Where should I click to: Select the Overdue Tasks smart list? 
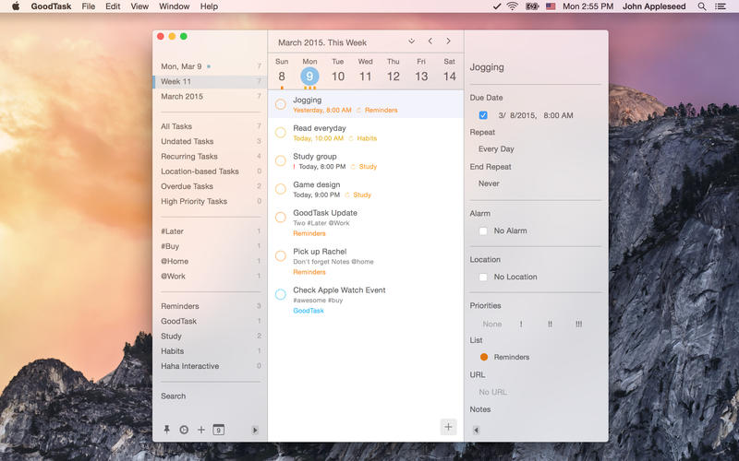[x=187, y=186]
